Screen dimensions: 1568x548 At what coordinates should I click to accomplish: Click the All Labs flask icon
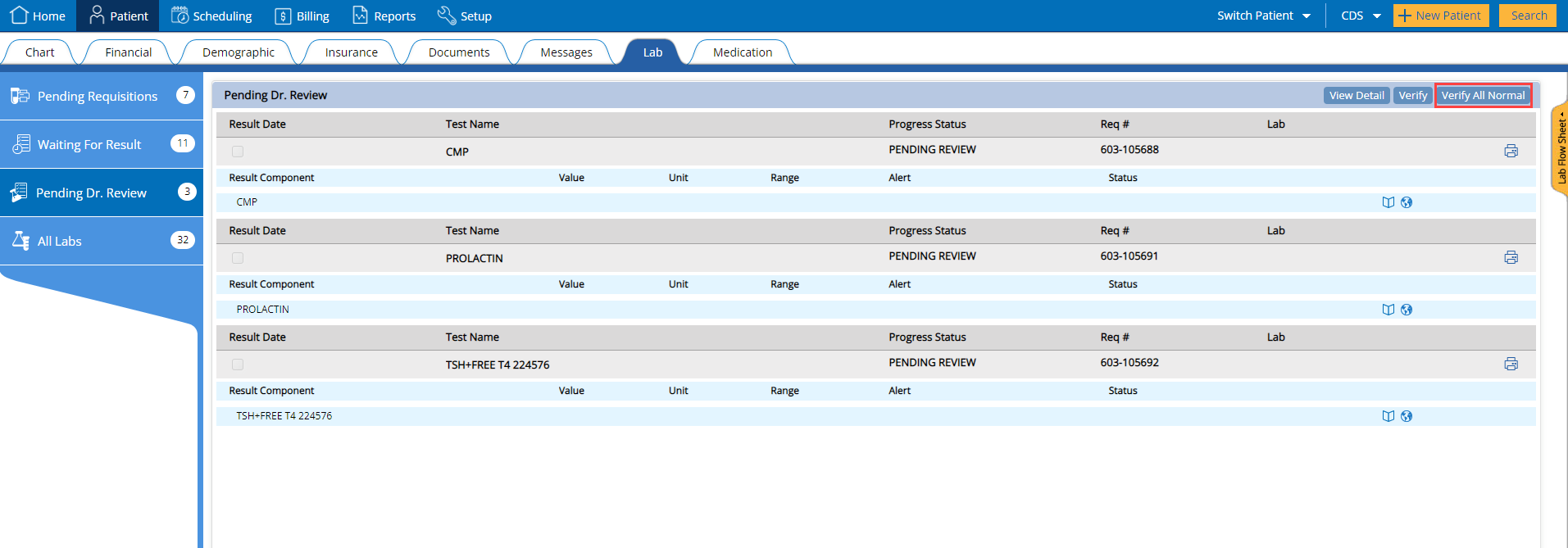[21, 241]
